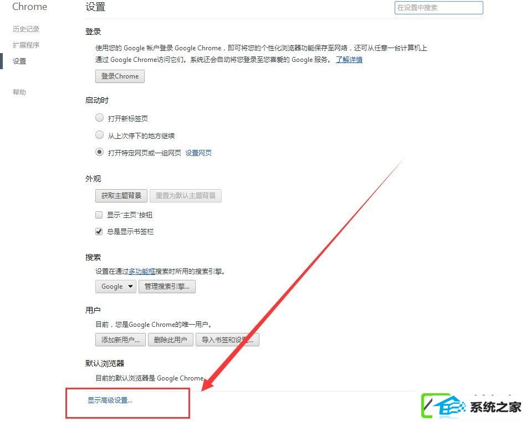Expand 显示高级设置 link
Screen dimensions: 526x422
tap(110, 400)
